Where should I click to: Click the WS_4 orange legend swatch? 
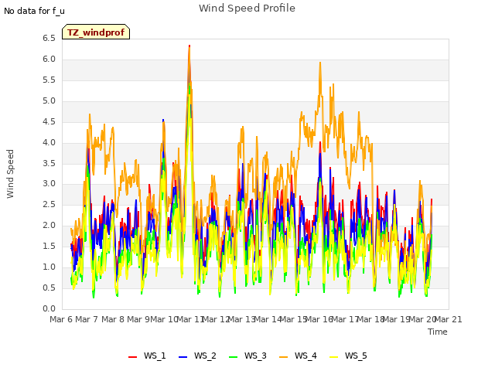[284, 357]
